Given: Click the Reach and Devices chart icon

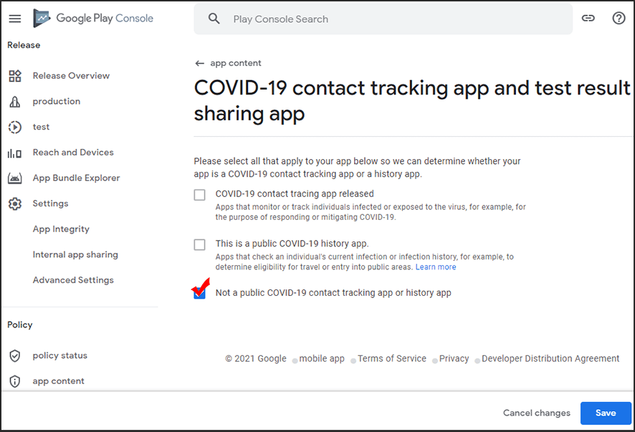Looking at the screenshot, I should (x=14, y=153).
